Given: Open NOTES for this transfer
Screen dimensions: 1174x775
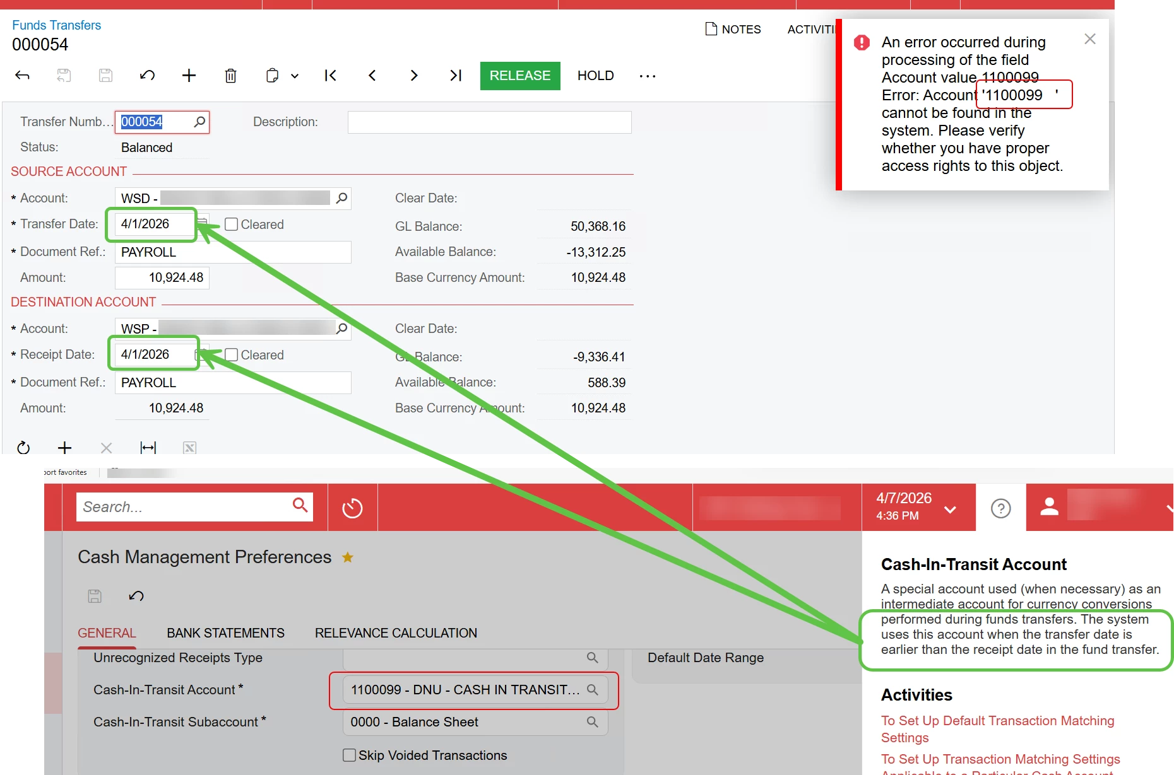Looking at the screenshot, I should [733, 29].
